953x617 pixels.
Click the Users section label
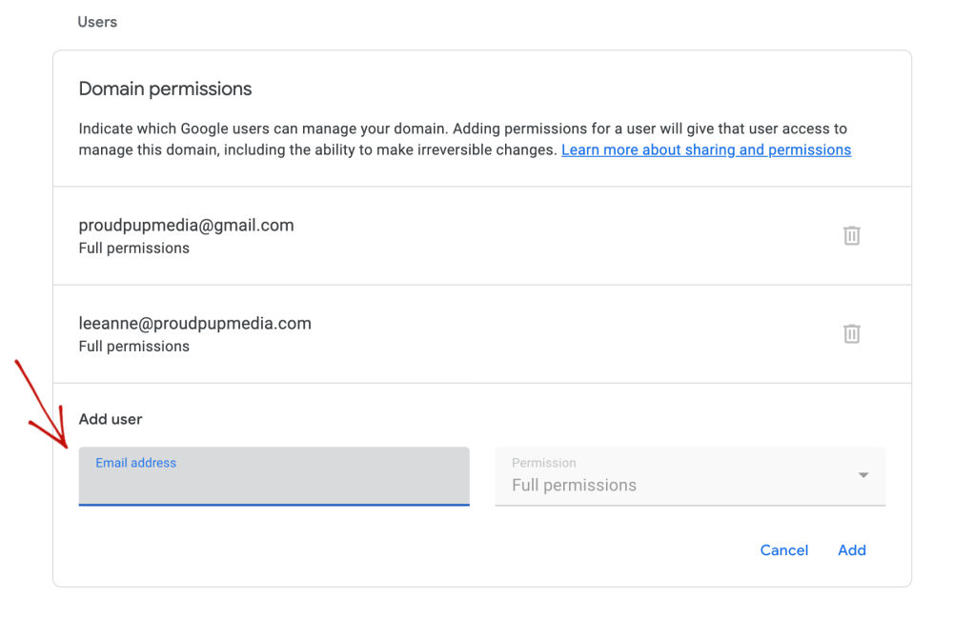[x=97, y=22]
